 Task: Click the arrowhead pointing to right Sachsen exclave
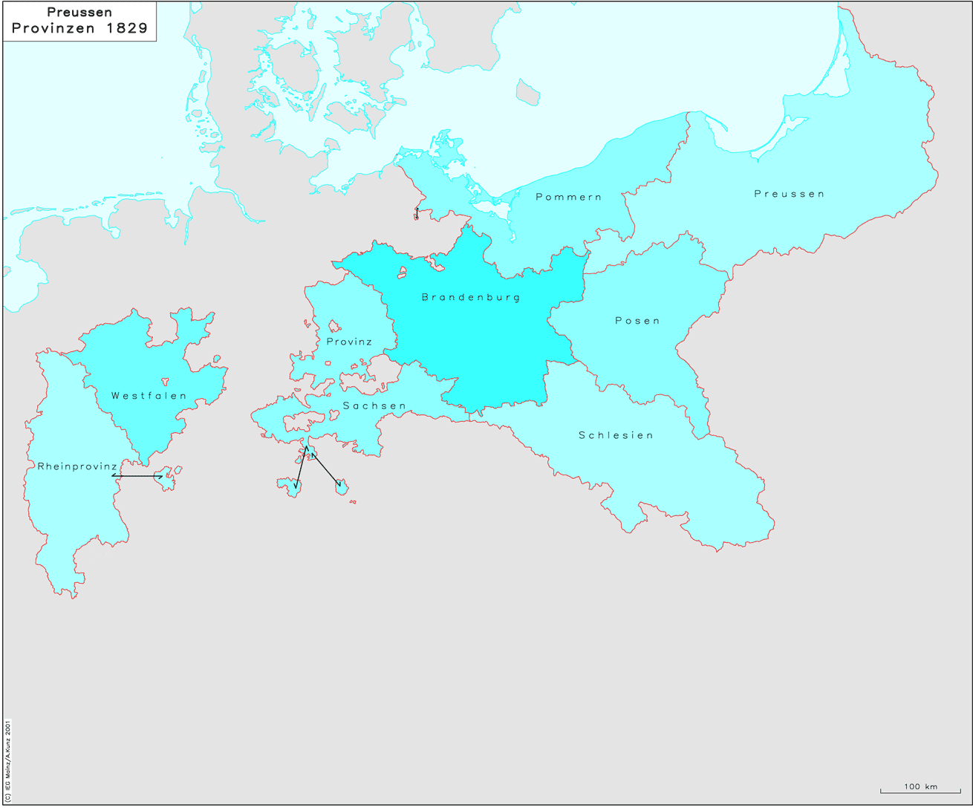point(339,485)
